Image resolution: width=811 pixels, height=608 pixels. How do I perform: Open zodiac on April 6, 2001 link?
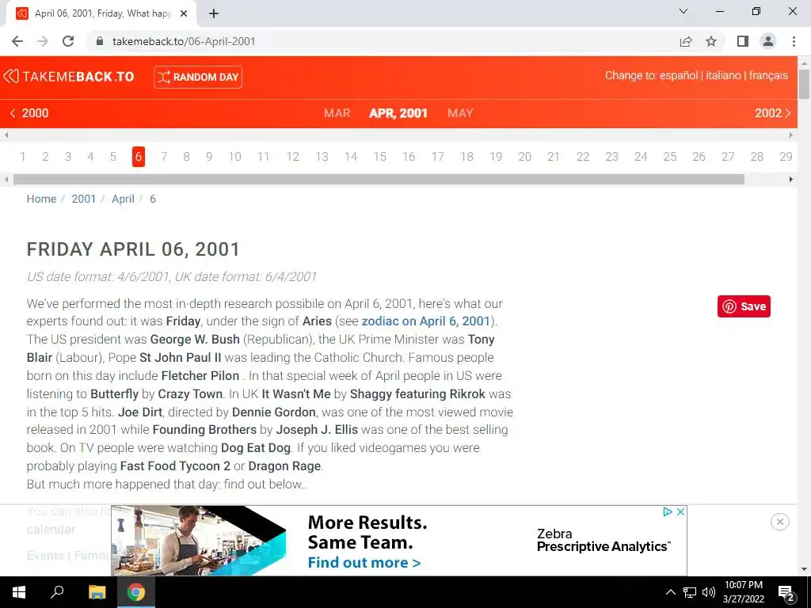coord(425,321)
